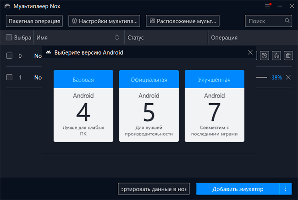Select the Базовая Android 4 card
The height and width of the screenshot is (200, 298).
(x=83, y=106)
